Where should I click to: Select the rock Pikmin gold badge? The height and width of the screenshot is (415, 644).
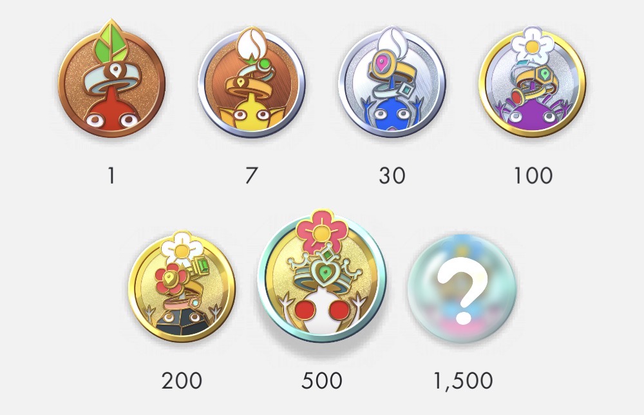tap(182, 287)
